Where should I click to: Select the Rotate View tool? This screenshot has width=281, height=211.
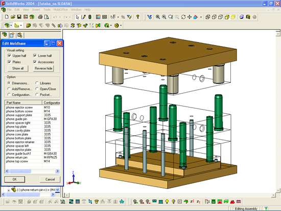coord(183,17)
